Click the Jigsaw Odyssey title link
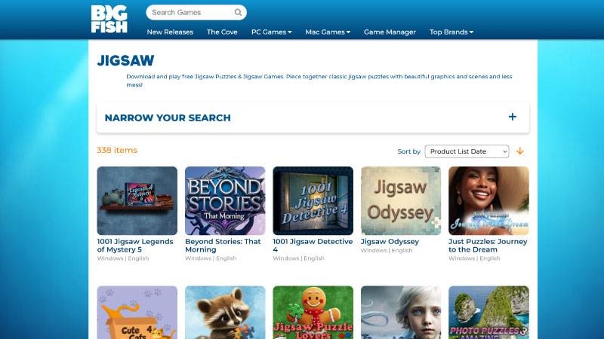The height and width of the screenshot is (339, 604). point(390,242)
